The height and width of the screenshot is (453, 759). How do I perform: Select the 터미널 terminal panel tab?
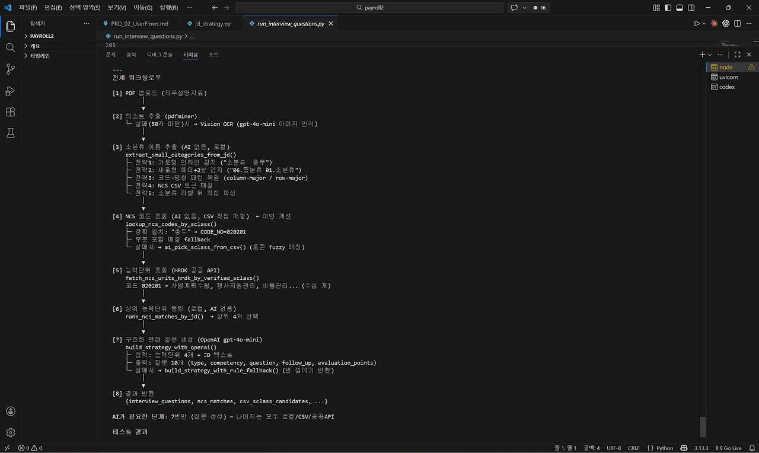(x=191, y=55)
